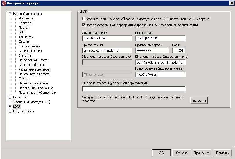Click address book base DN field
The height and width of the screenshot is (159, 235).
click(160, 62)
